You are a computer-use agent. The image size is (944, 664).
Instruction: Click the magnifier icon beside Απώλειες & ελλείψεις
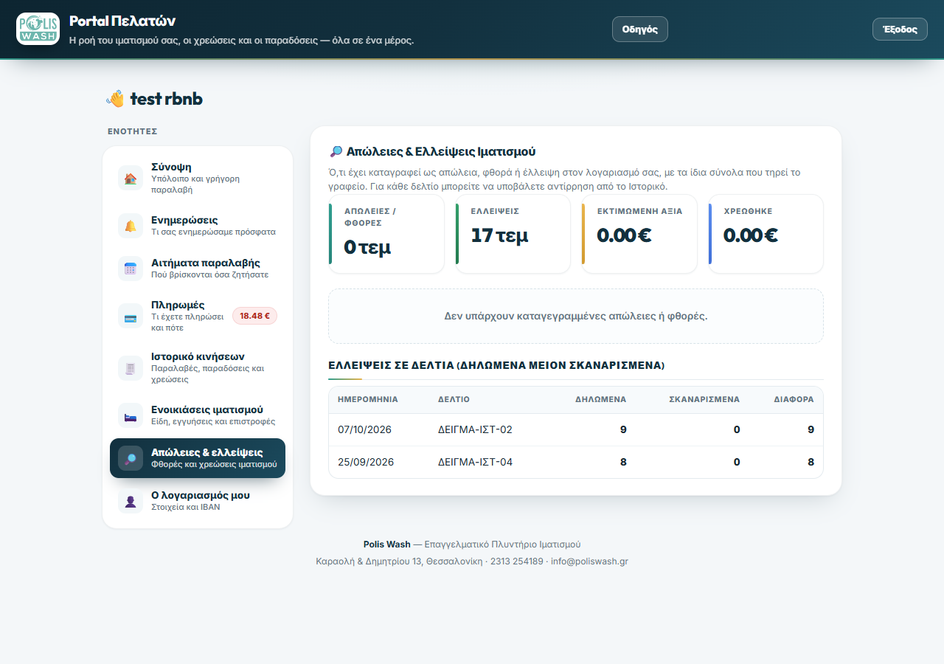131,458
